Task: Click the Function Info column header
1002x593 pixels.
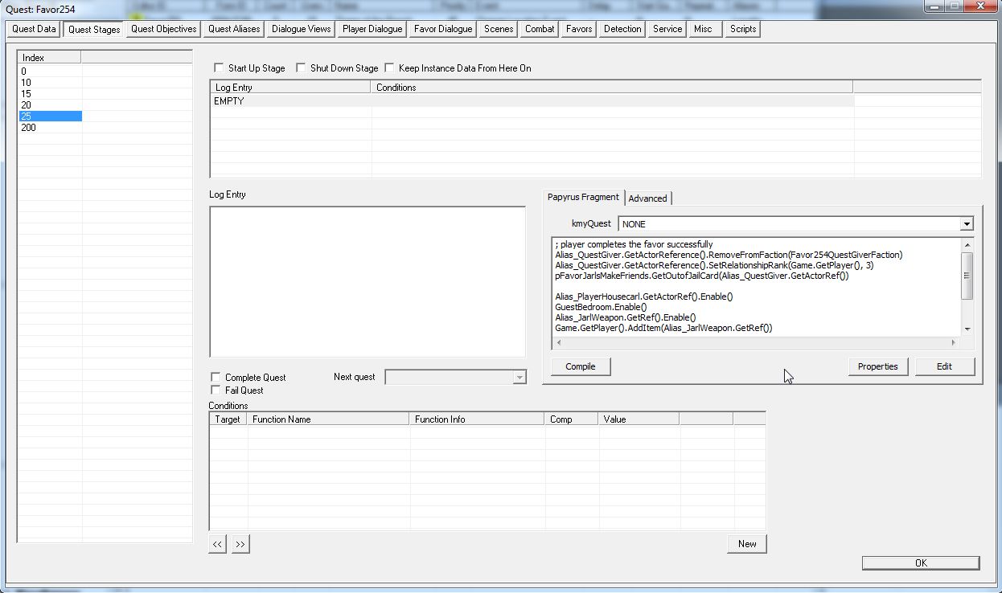Action: [x=477, y=419]
